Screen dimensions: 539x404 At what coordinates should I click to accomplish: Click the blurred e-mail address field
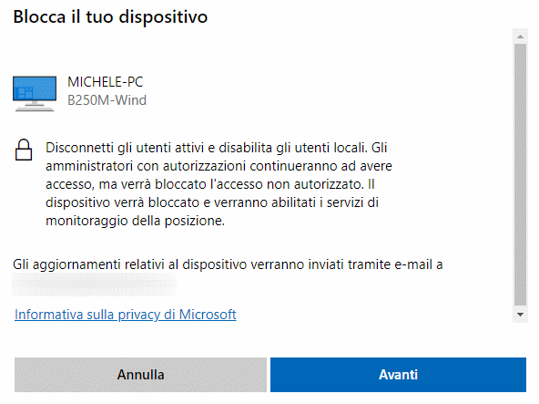pos(94,285)
